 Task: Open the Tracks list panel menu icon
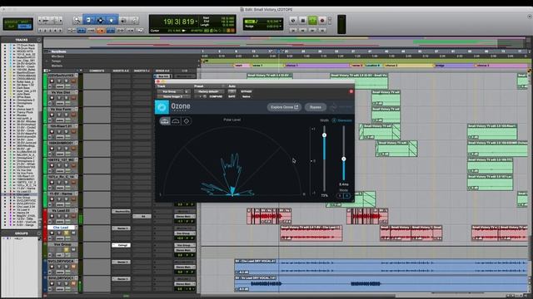click(x=39, y=40)
